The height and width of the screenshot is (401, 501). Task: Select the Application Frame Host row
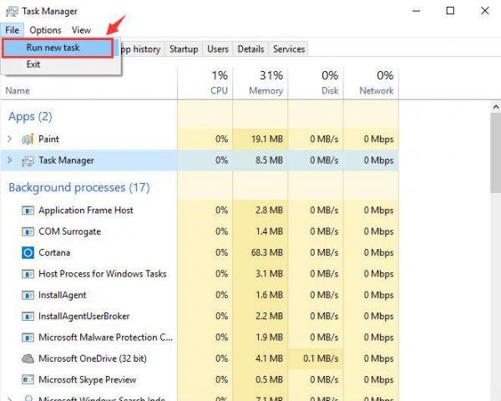(x=200, y=211)
